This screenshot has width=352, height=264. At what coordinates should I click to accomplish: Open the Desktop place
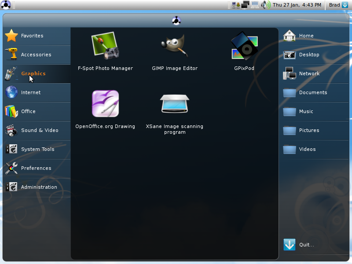click(x=315, y=55)
